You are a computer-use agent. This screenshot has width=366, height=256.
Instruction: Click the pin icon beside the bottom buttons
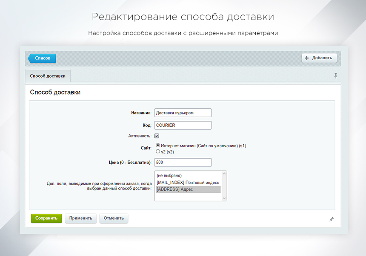click(332, 219)
